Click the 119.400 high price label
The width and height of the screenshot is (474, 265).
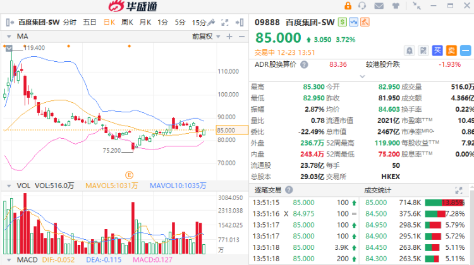point(35,48)
